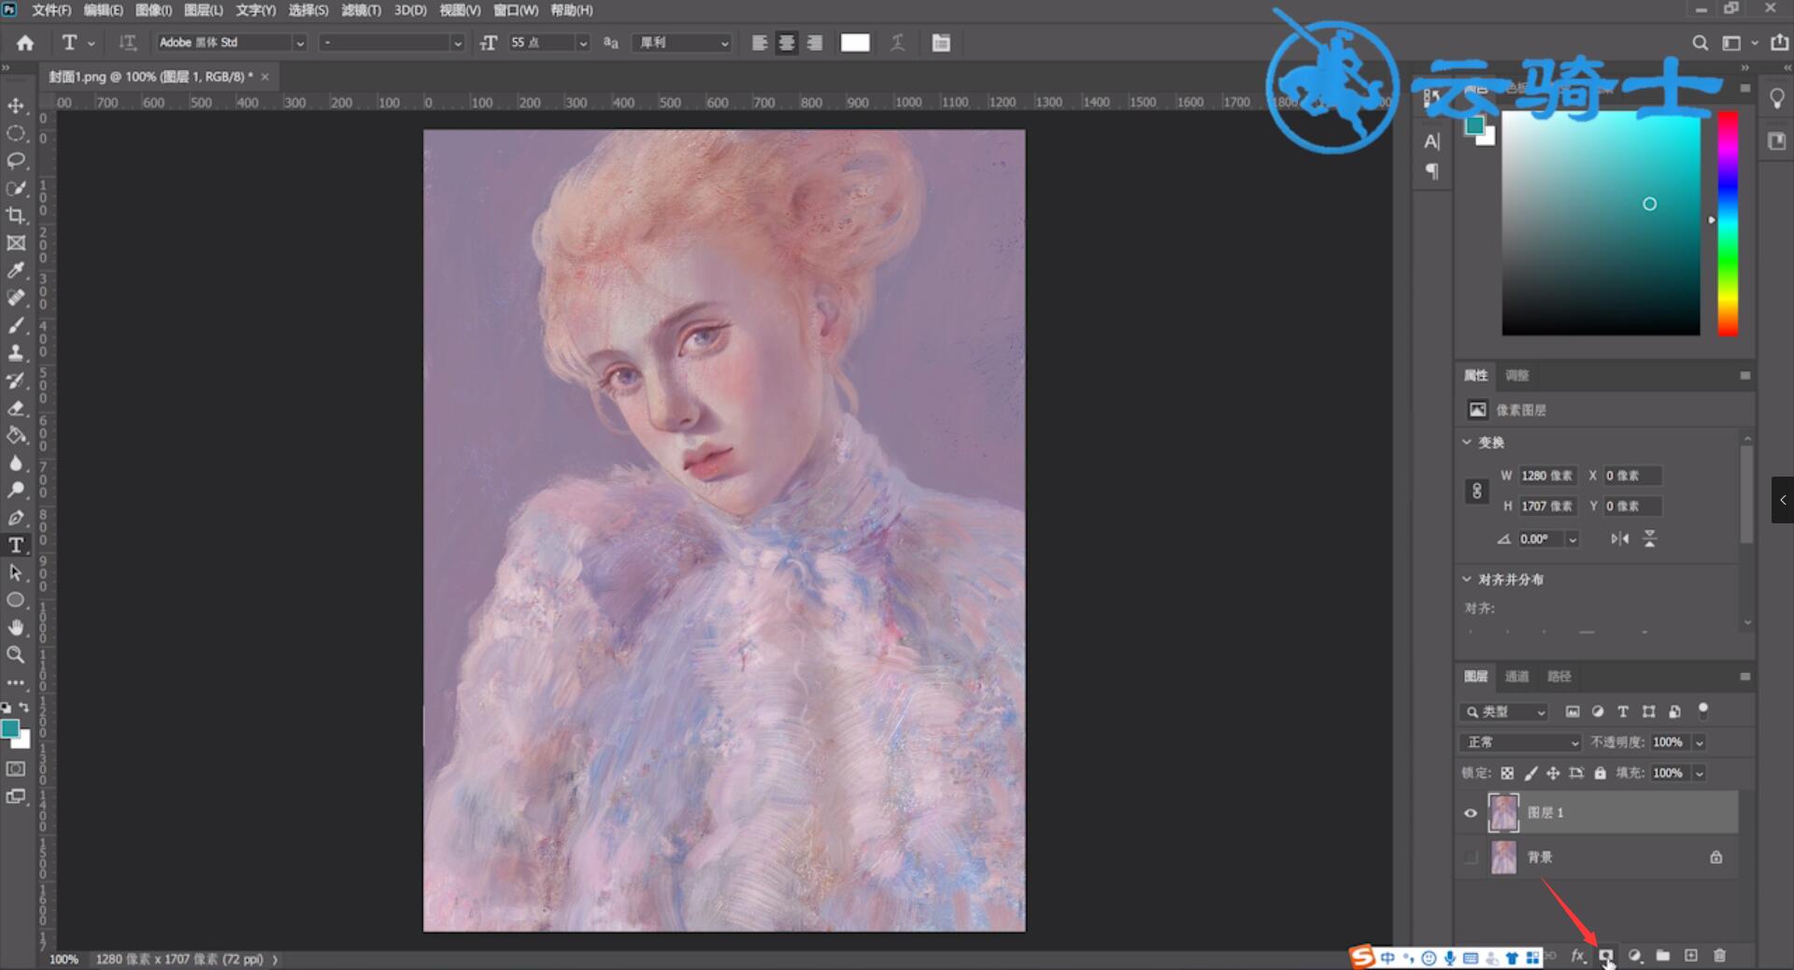Open the 图像(I) menu
This screenshot has height=970, width=1794.
(x=153, y=10)
